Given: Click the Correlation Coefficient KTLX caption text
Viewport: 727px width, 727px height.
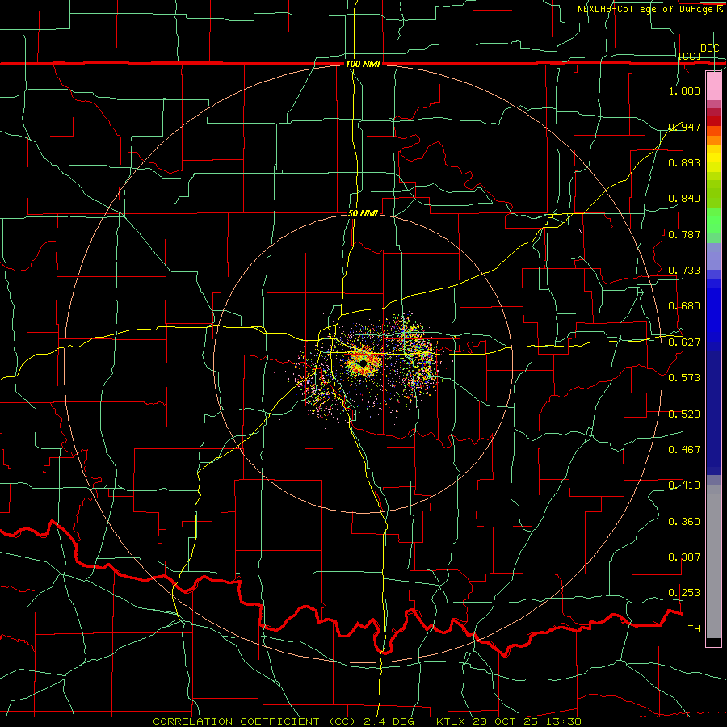Looking at the screenshot, I should (x=368, y=721).
